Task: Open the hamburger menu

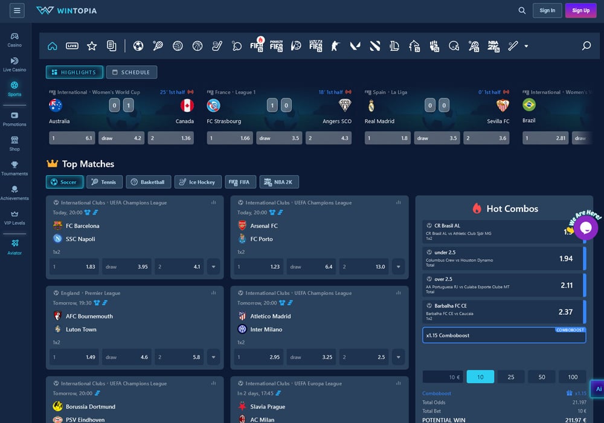Action: click(17, 10)
